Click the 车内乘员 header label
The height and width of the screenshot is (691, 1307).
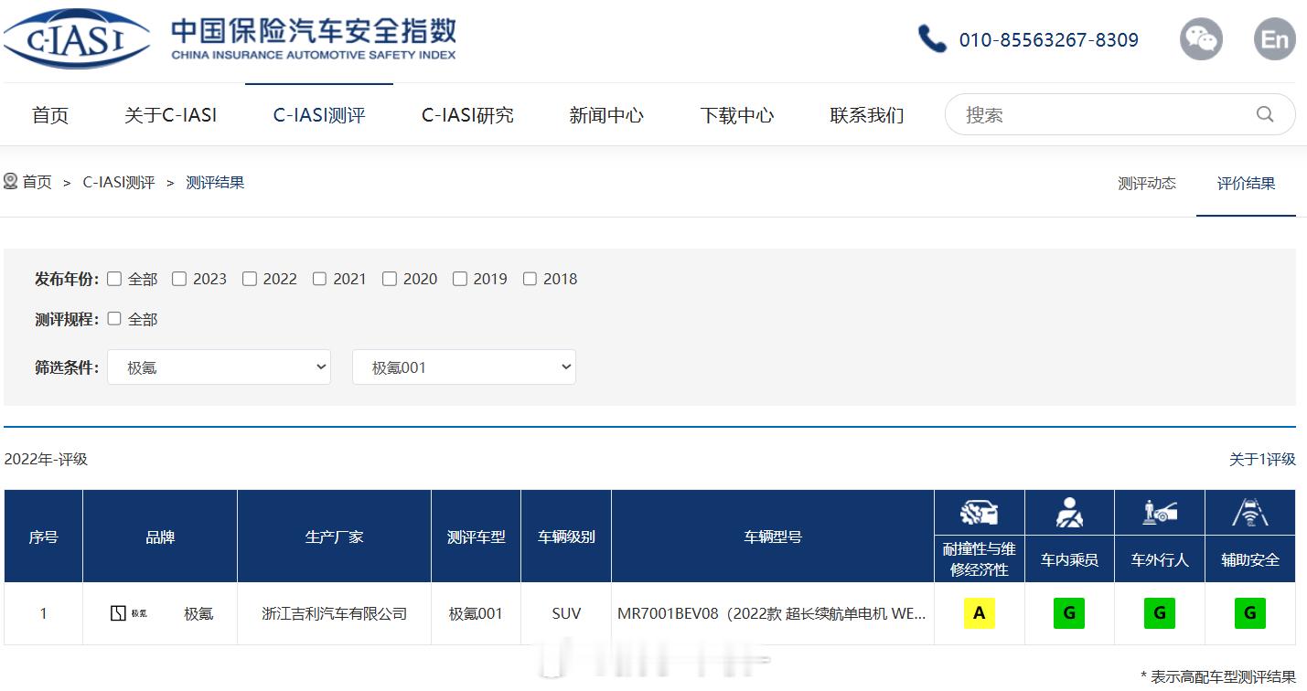coord(1069,559)
